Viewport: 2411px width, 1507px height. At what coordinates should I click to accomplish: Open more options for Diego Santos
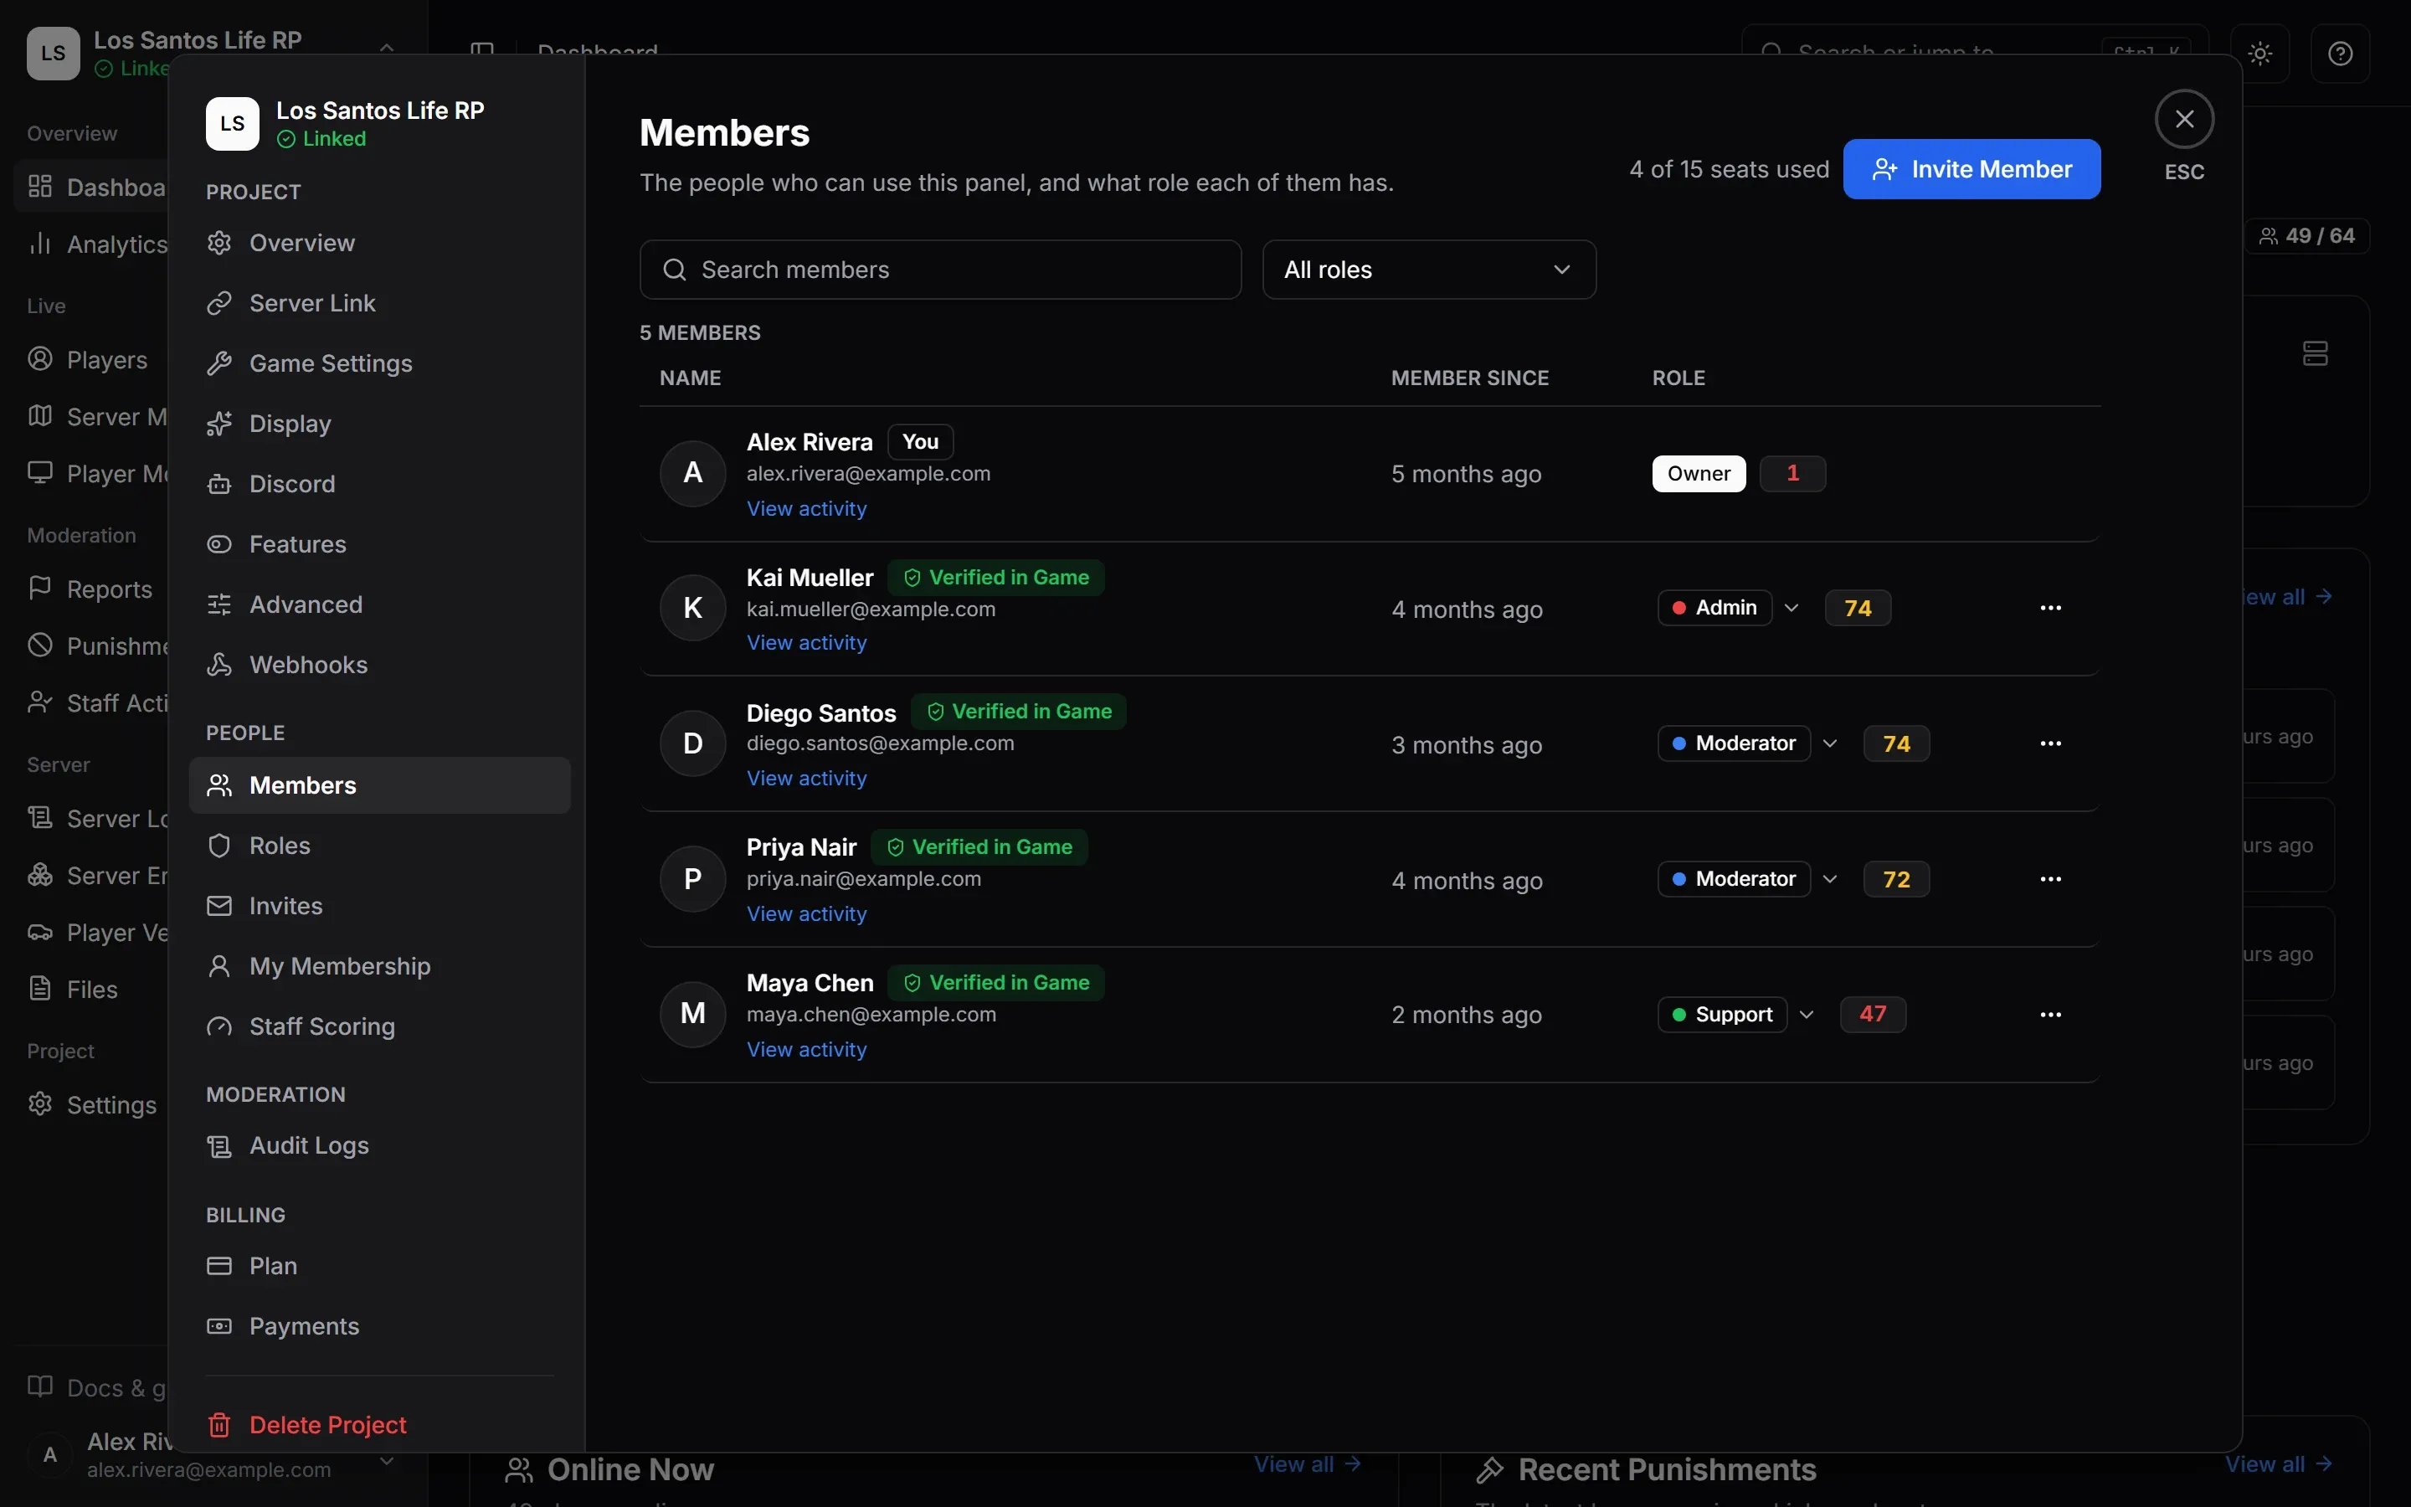[x=2050, y=743]
